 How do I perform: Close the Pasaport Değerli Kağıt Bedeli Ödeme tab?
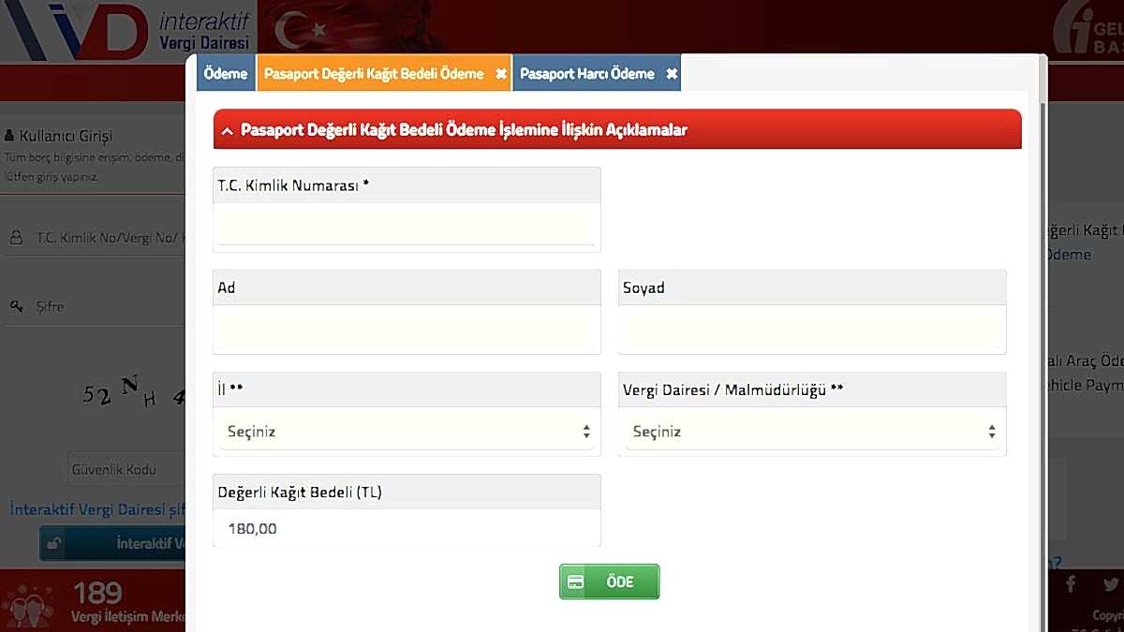pyautogui.click(x=501, y=74)
